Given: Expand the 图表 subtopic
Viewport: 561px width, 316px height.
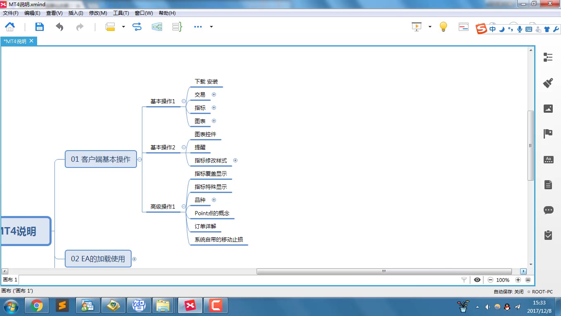Looking at the screenshot, I should click(x=214, y=121).
